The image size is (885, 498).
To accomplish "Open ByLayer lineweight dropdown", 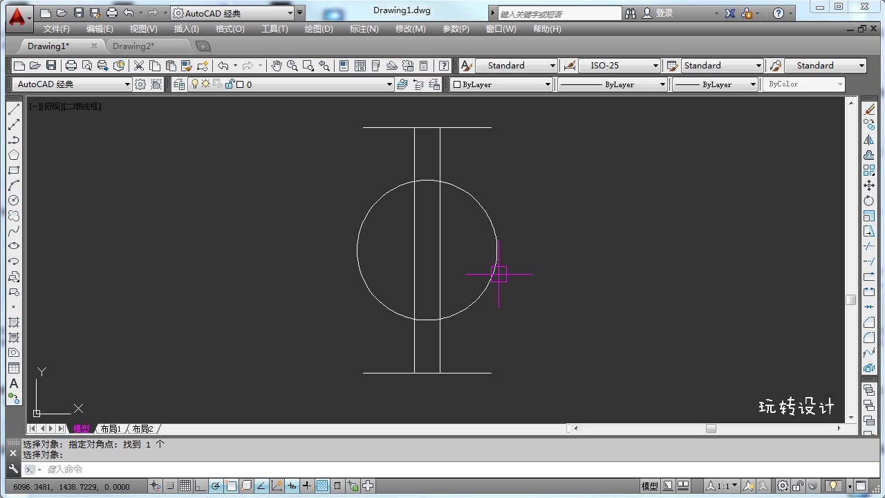I will [x=715, y=84].
